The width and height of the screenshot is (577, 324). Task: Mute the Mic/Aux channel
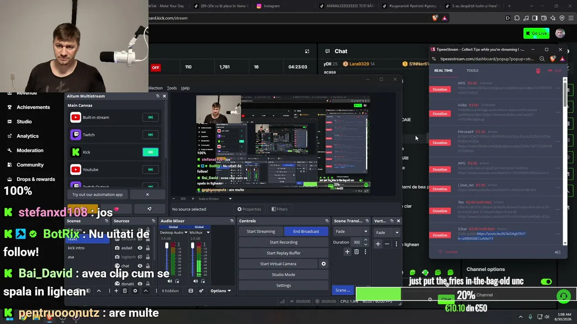pyautogui.click(x=196, y=281)
